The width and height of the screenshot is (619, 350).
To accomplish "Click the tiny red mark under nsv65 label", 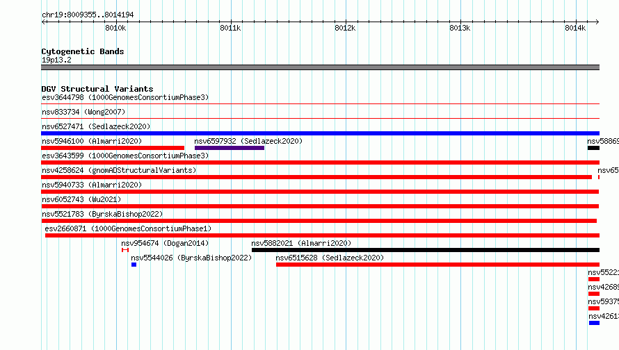I will point(599,177).
